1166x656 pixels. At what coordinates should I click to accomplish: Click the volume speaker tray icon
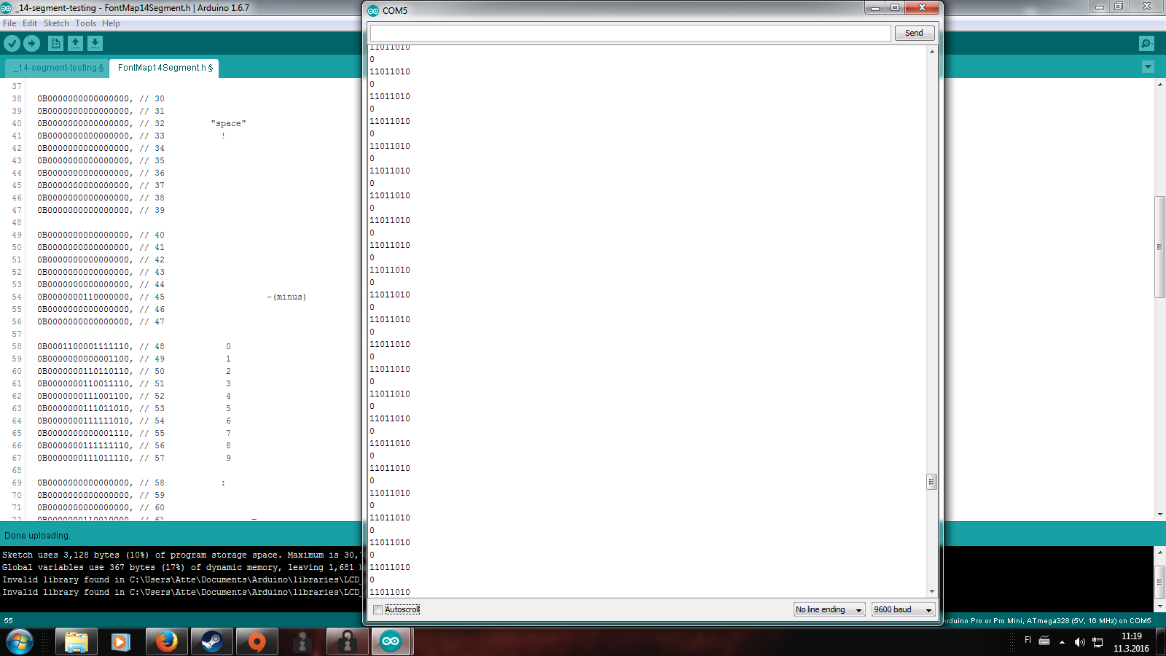(1080, 642)
